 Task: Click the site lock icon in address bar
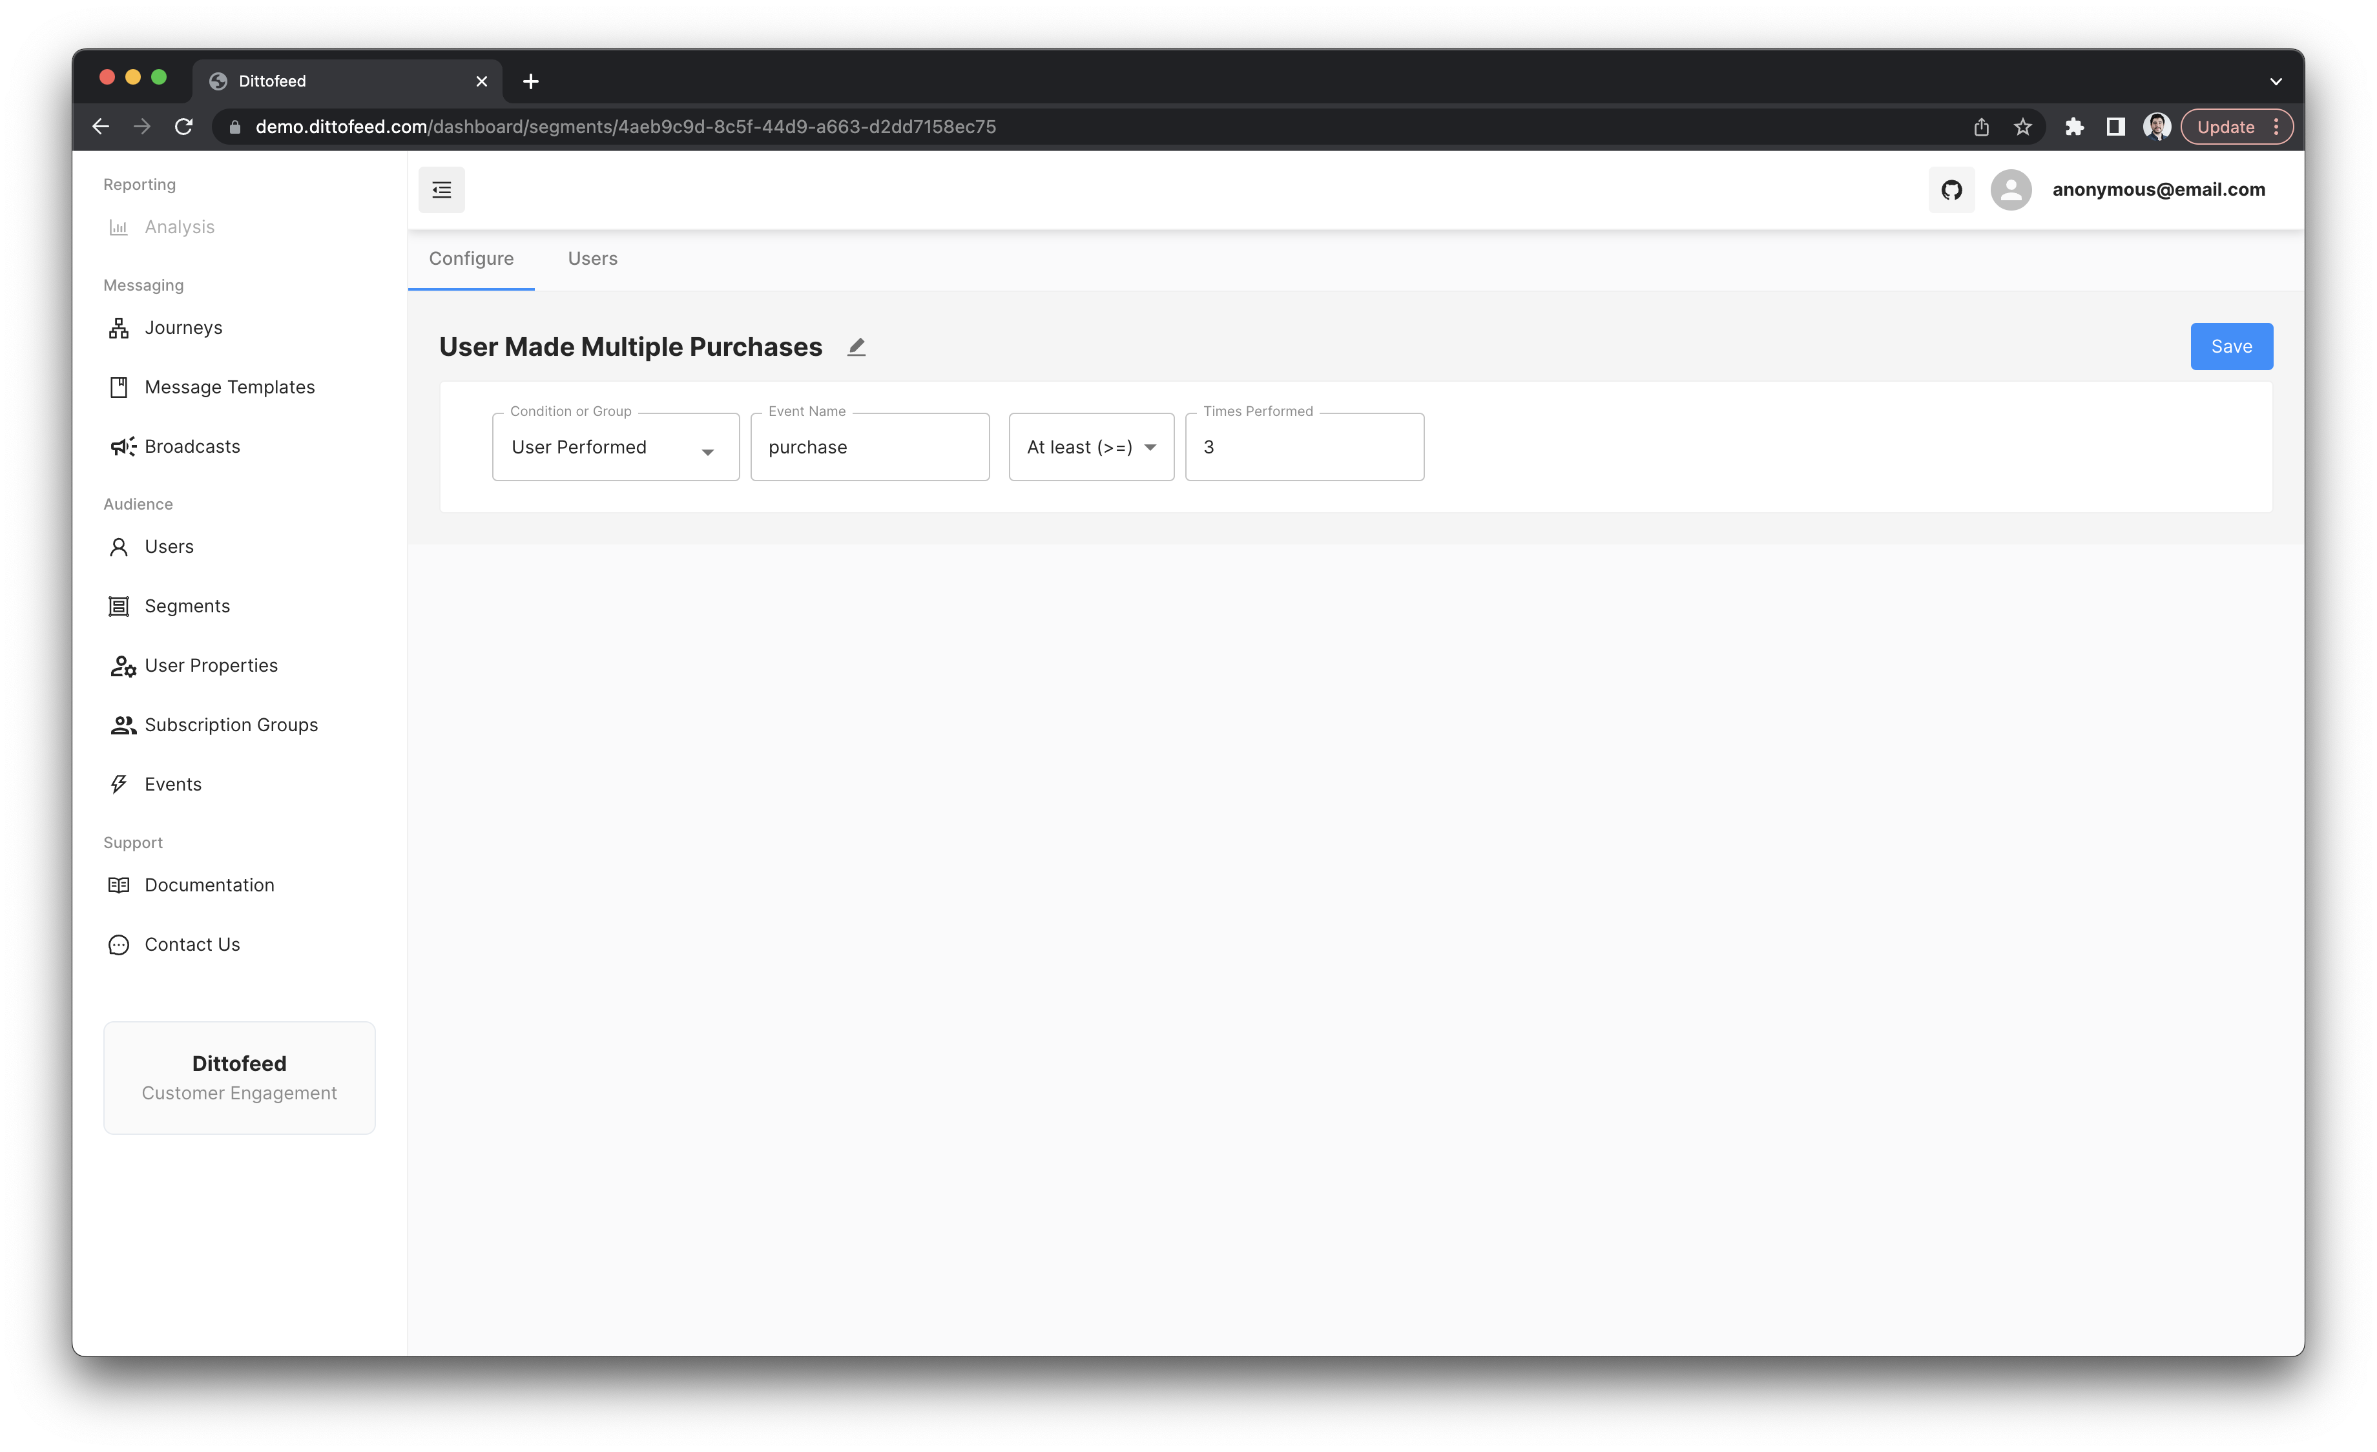234,127
